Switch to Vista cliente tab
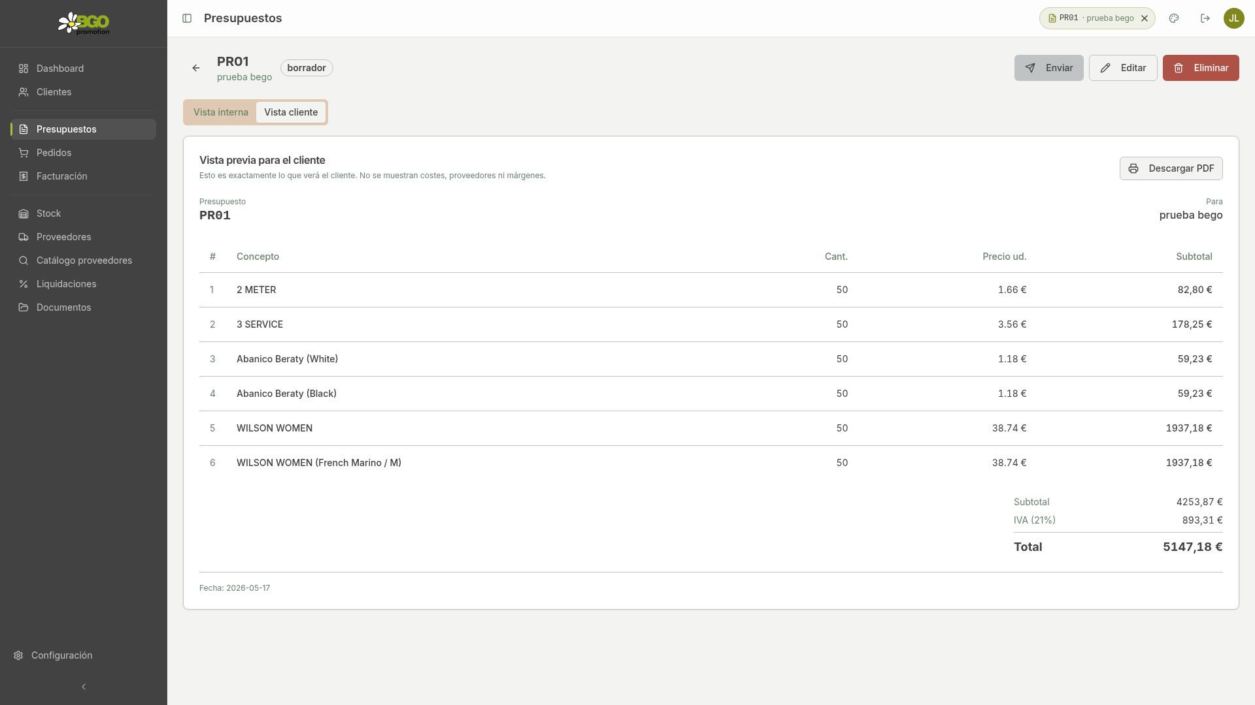The image size is (1255, 705). point(291,112)
